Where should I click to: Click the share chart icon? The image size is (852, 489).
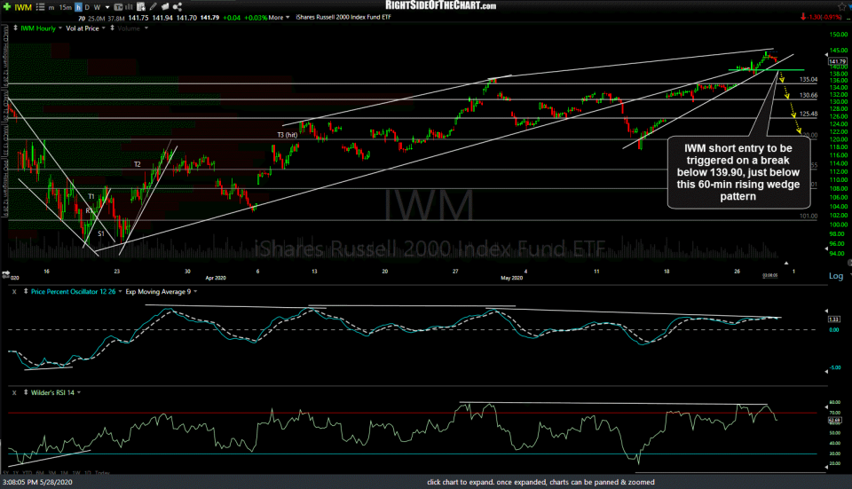tap(177, 7)
